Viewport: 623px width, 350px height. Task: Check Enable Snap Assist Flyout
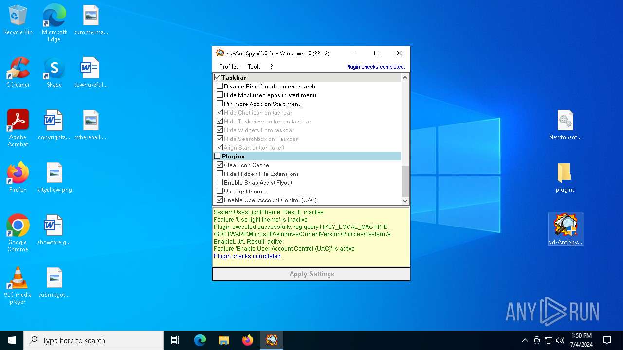220,182
